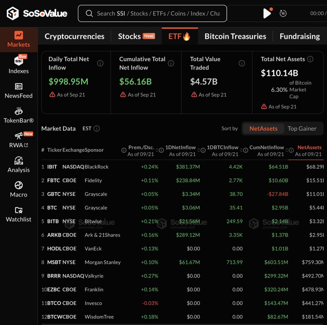Click the $56.16B cumulative inflow value
Screen dimensions: 327x325
tap(135, 81)
